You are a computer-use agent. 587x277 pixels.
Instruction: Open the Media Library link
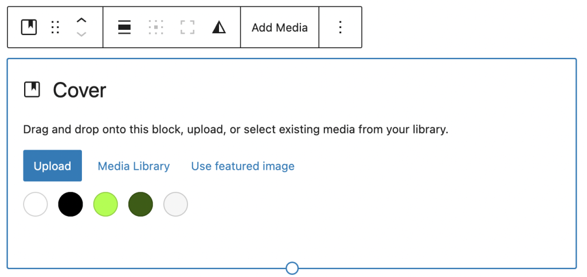tap(134, 166)
